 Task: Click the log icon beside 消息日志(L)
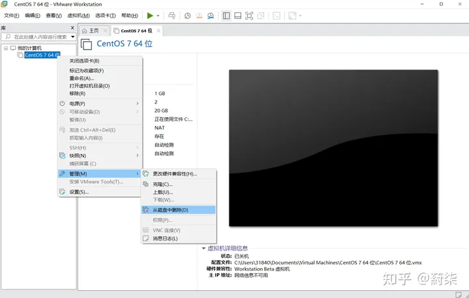coord(146,239)
